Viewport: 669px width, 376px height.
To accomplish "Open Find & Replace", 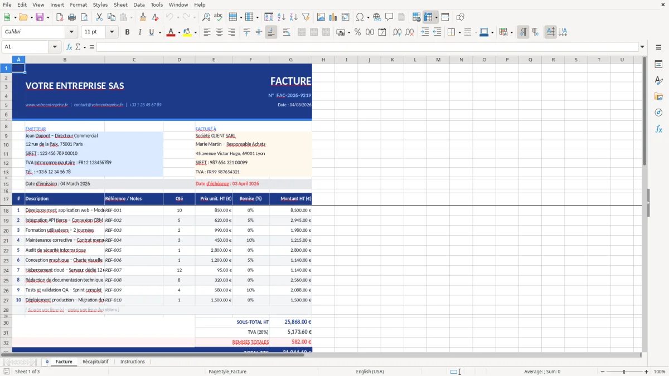I will (x=206, y=17).
